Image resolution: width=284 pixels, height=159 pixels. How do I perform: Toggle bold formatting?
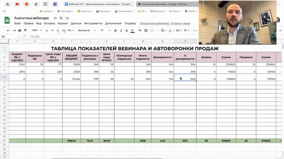[115, 30]
